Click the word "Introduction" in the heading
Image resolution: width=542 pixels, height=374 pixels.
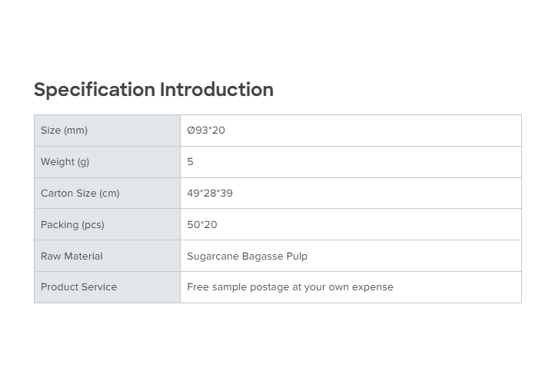click(x=217, y=90)
